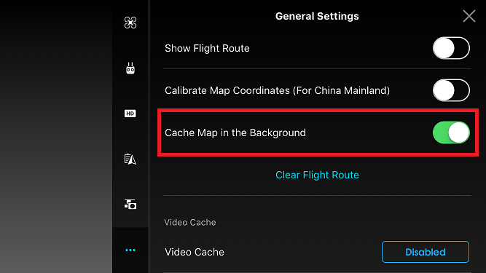Open gimbal camera settings icon
486x273 pixels.
tap(130, 205)
